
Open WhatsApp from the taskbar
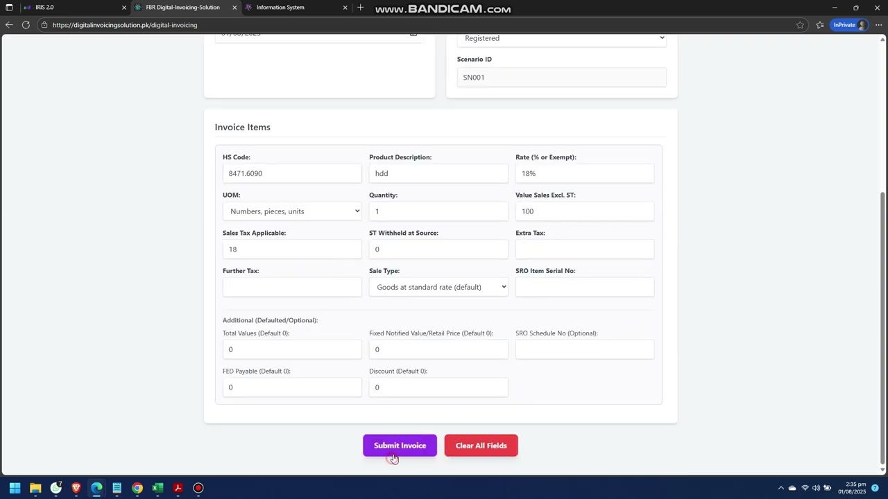click(x=55, y=488)
